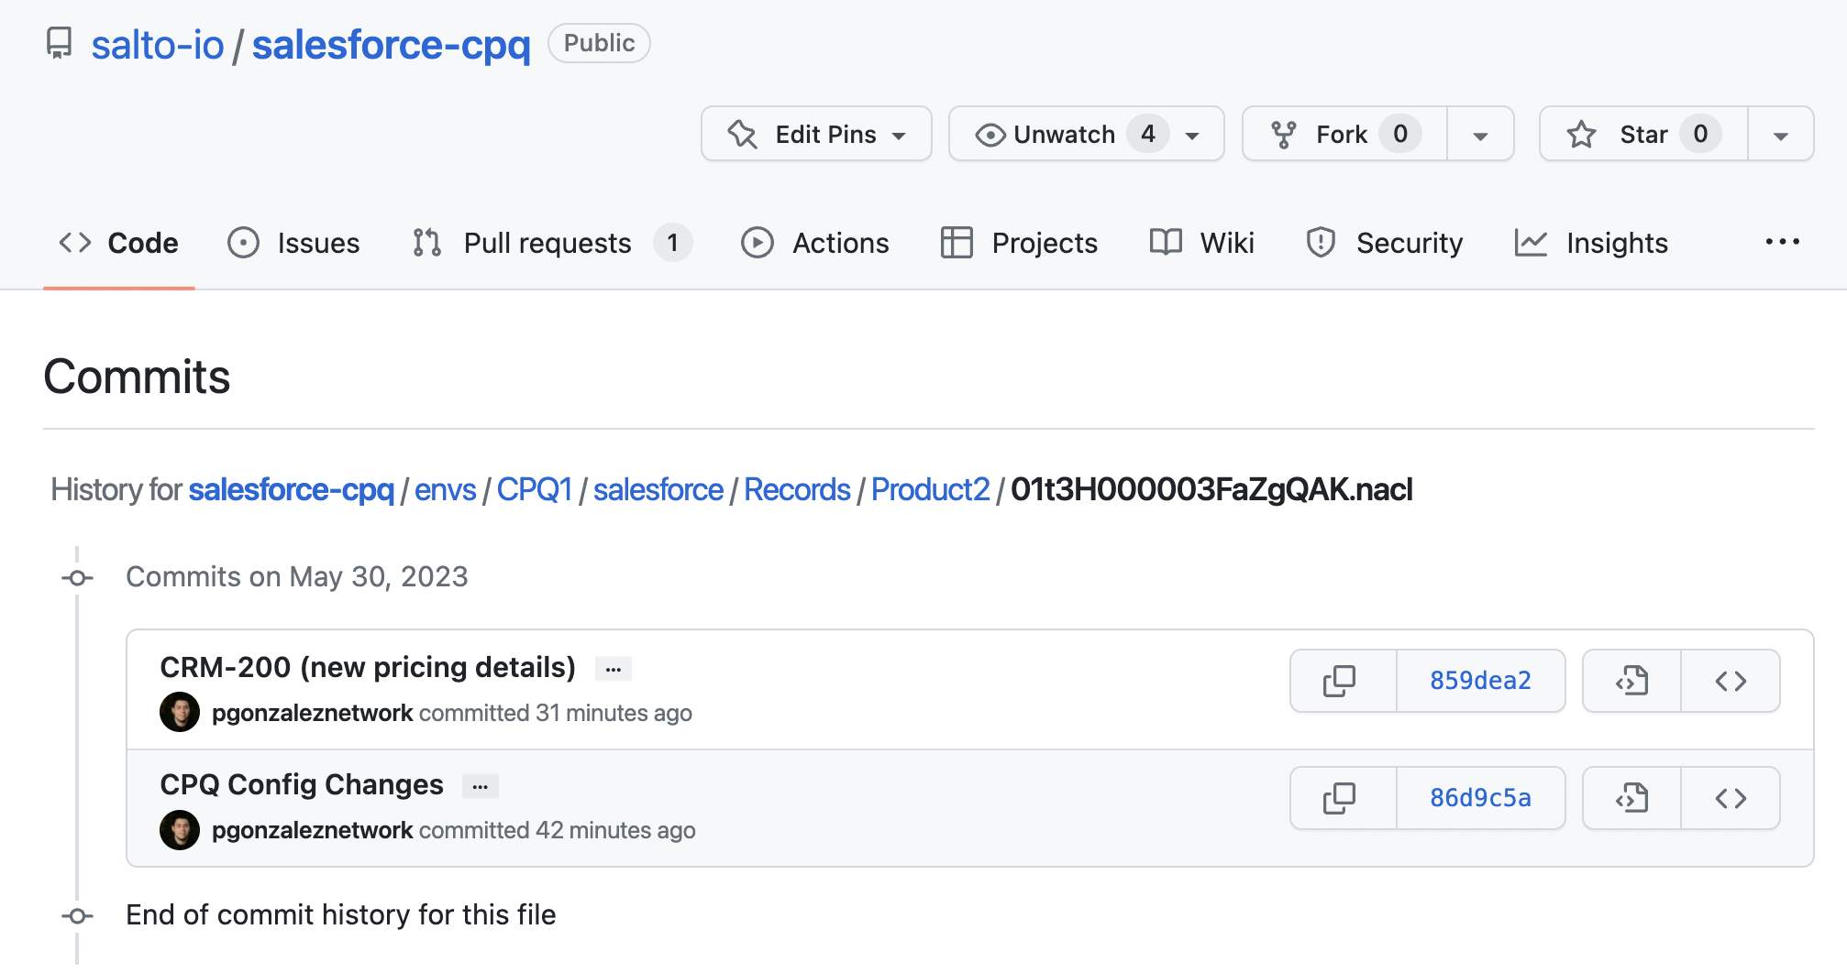This screenshot has height=973, width=1847.
Task: Go to the Actions tab
Action: click(x=815, y=243)
